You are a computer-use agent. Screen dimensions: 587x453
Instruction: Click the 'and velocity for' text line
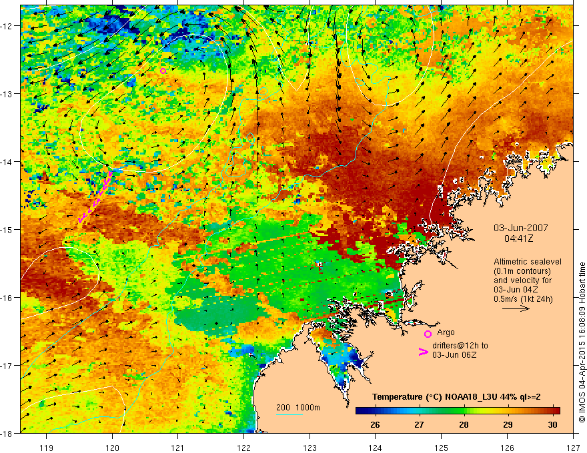point(522,280)
